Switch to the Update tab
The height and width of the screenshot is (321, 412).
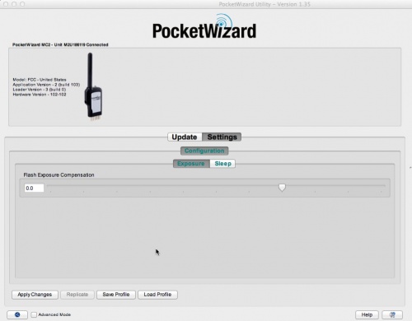click(185, 137)
